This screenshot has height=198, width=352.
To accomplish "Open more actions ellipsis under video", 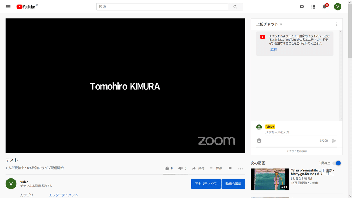I will 241,169.
